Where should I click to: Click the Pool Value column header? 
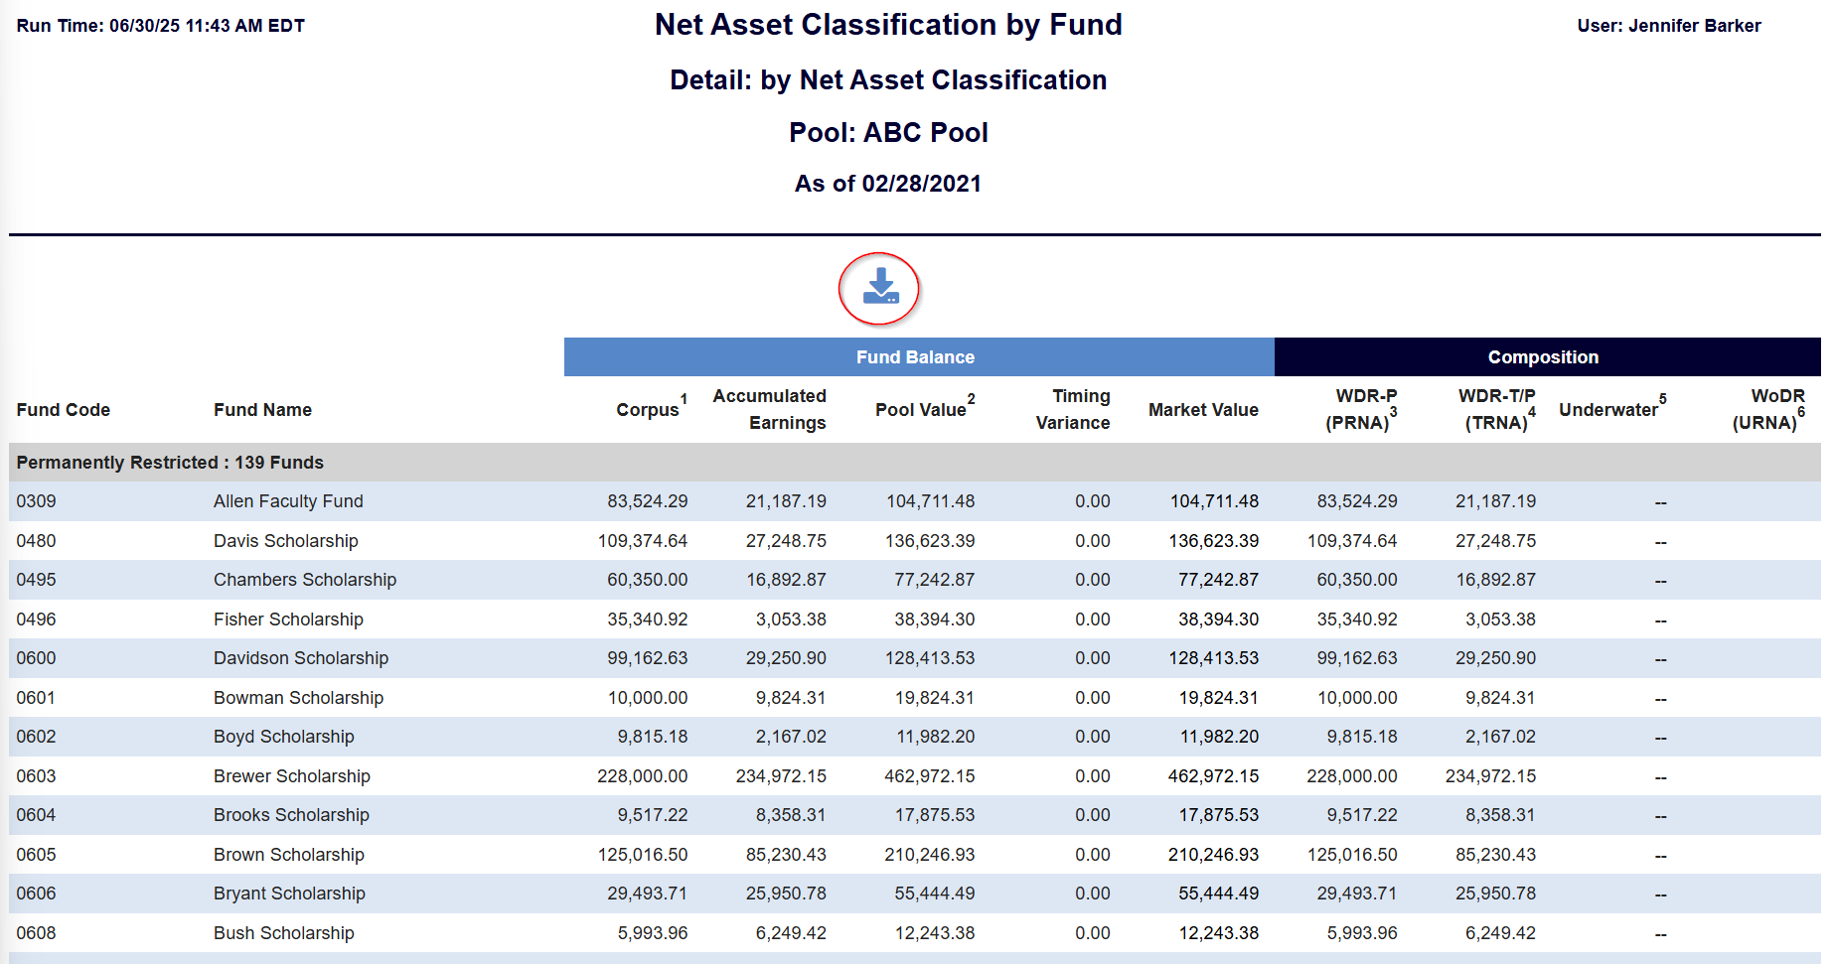click(x=925, y=408)
